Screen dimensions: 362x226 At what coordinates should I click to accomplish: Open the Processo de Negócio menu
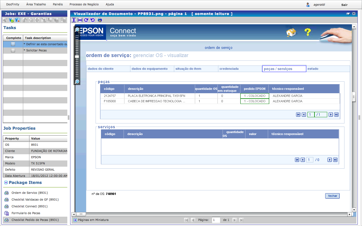click(84, 5)
